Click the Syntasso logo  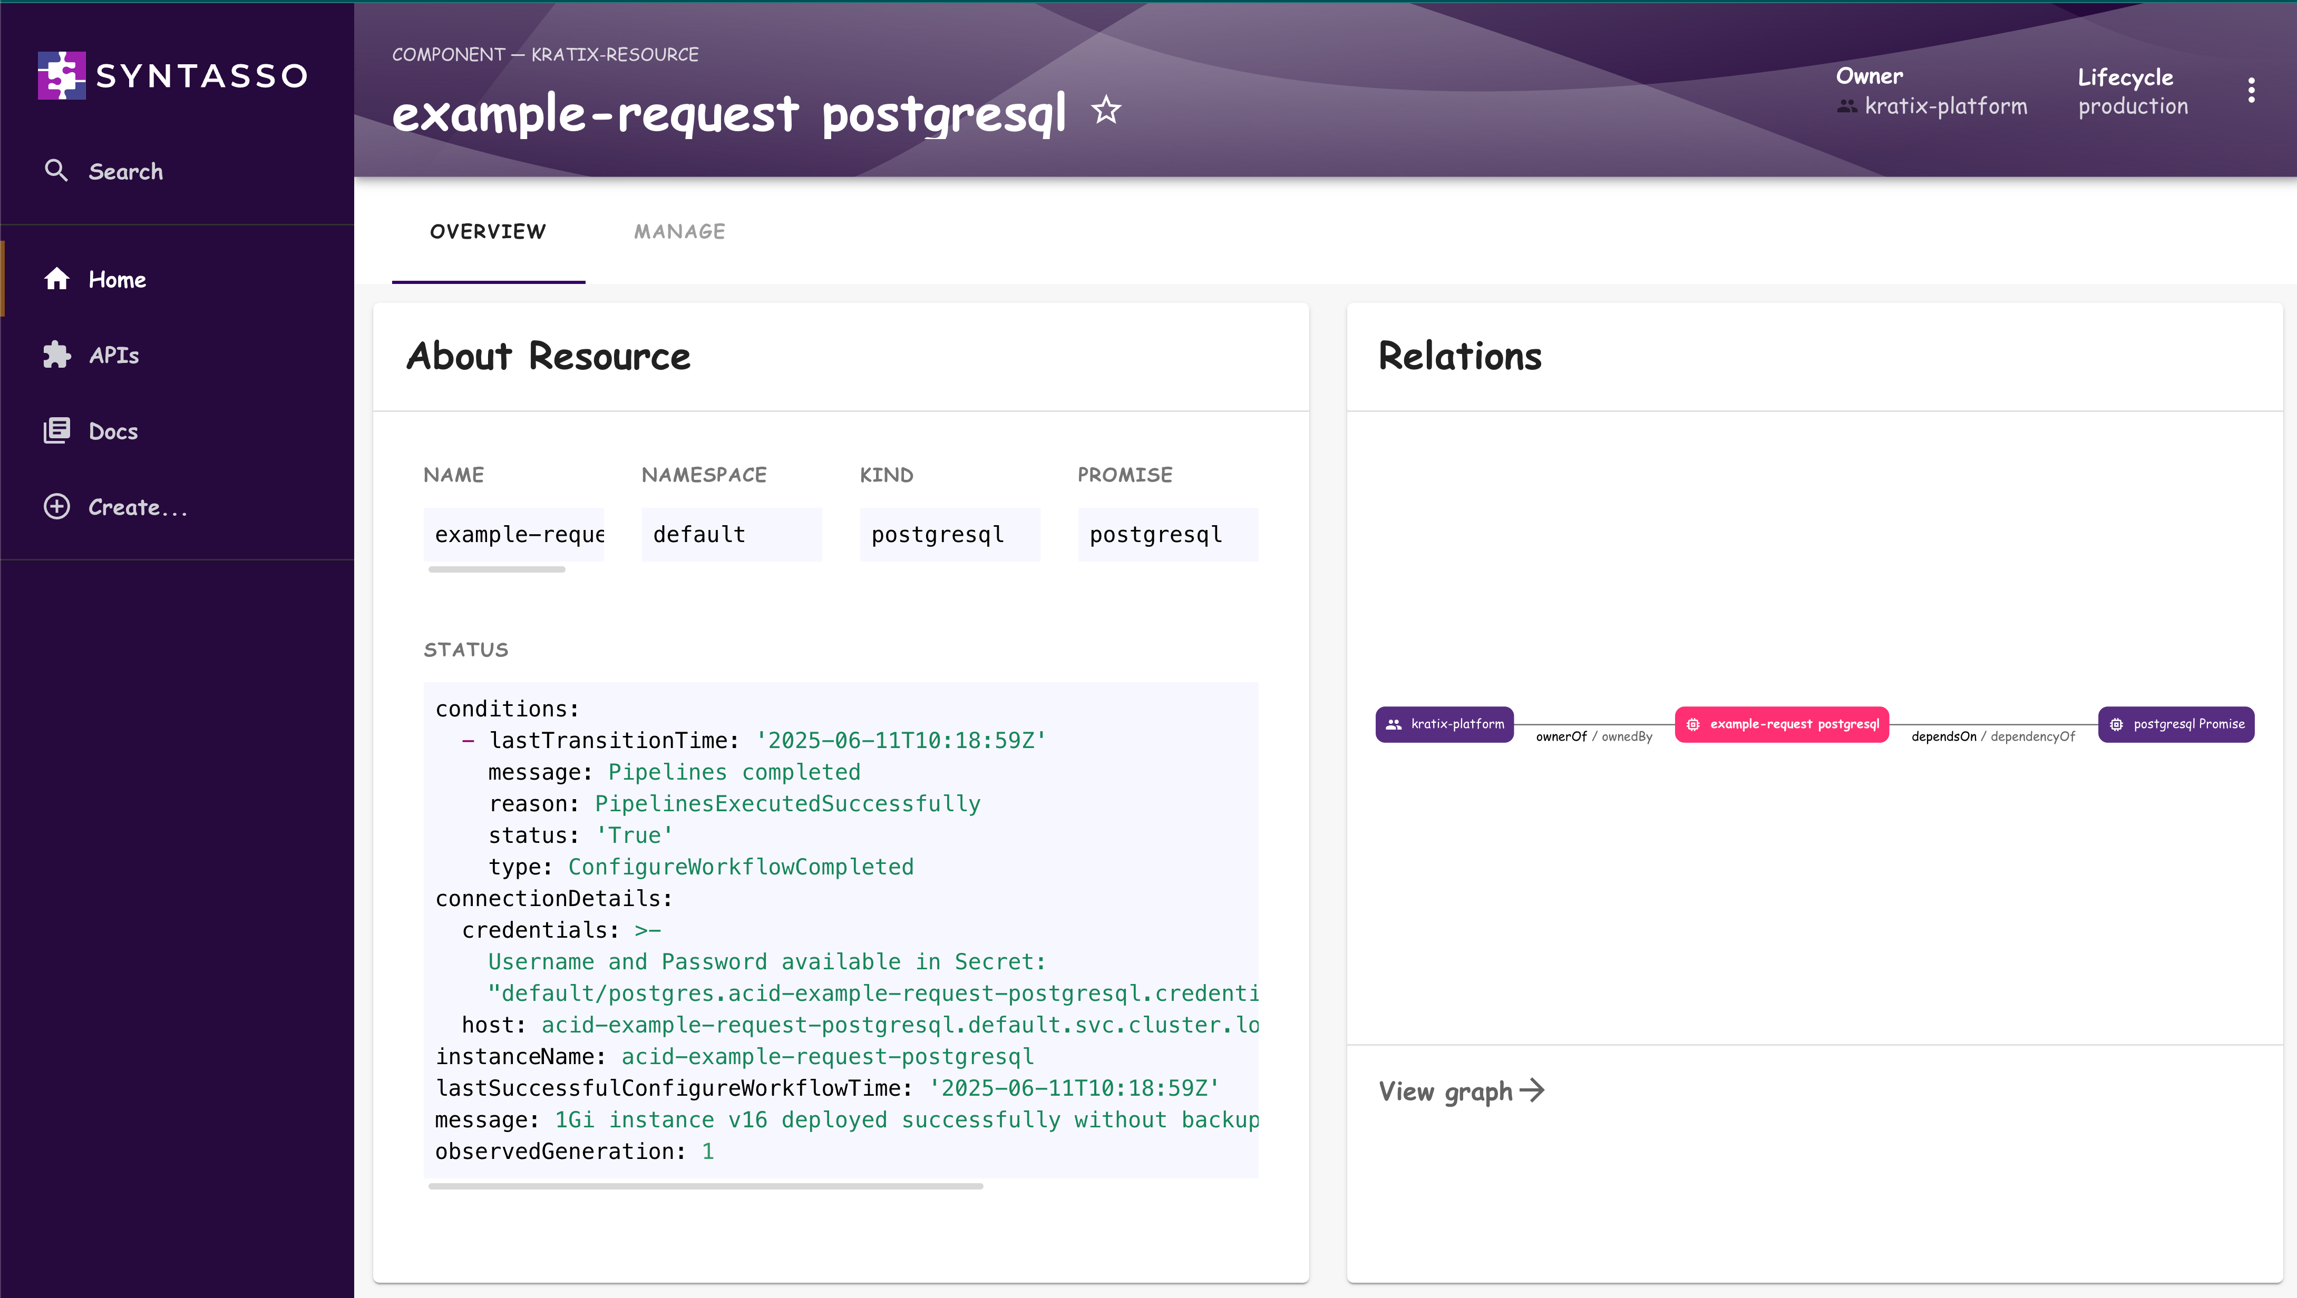173,75
